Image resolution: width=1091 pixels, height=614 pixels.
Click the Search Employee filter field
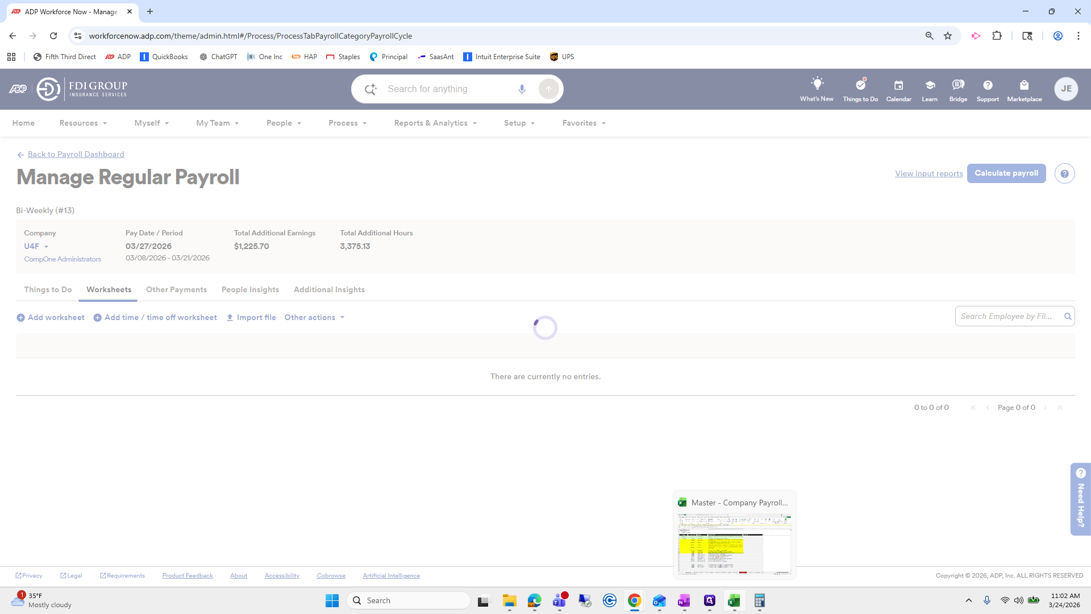[1007, 317]
